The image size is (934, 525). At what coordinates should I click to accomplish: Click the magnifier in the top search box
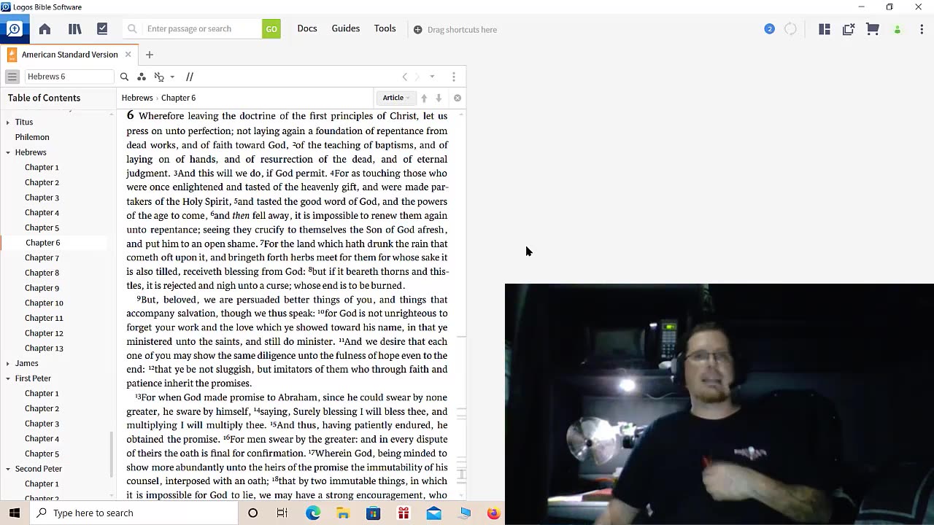click(x=132, y=29)
